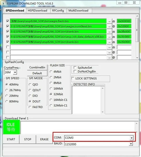Uncheck the blank.bin at 0x3fe000 checkbox
Viewport: 141px width, 157px height.
[8, 42]
